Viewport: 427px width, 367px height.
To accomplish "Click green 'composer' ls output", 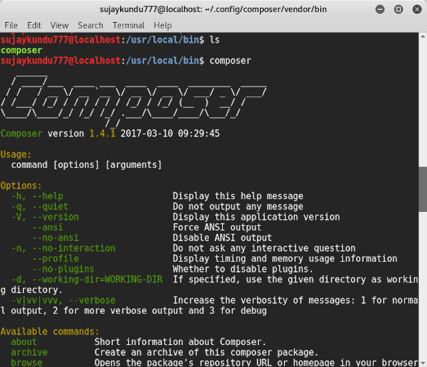I will tap(21, 51).
